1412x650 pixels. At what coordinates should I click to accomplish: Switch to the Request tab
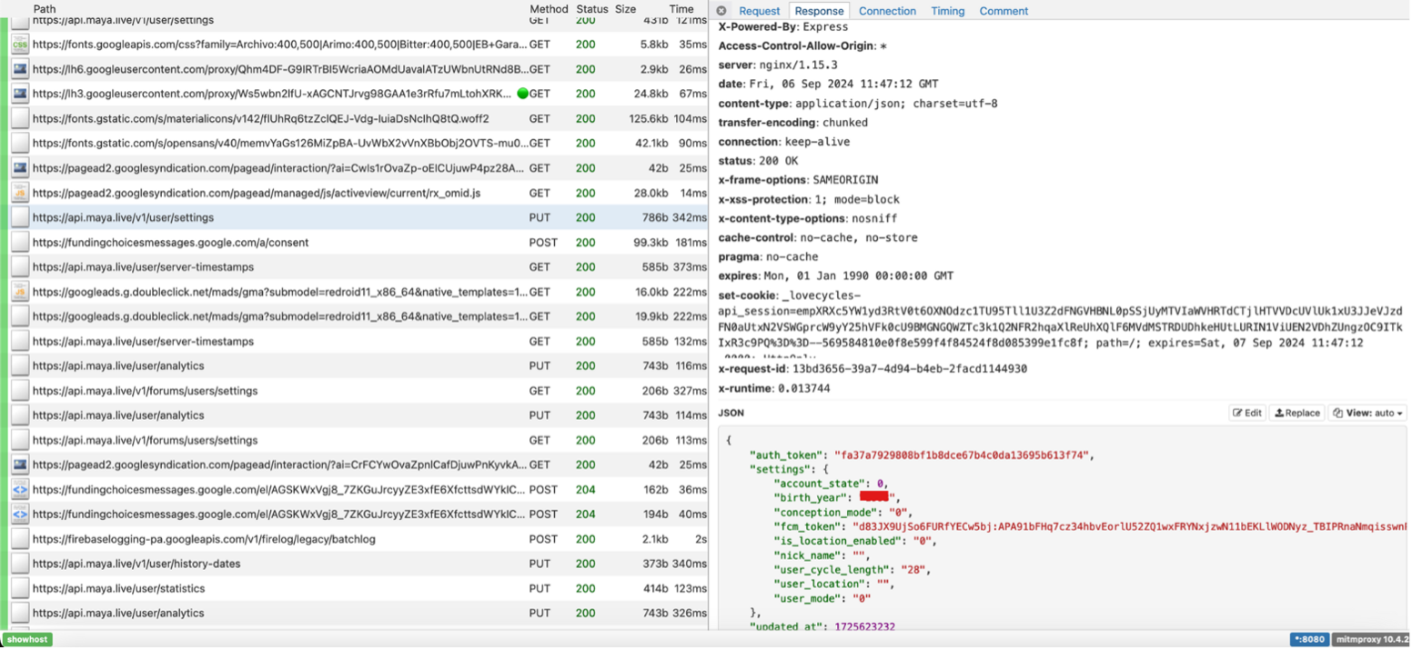click(759, 11)
